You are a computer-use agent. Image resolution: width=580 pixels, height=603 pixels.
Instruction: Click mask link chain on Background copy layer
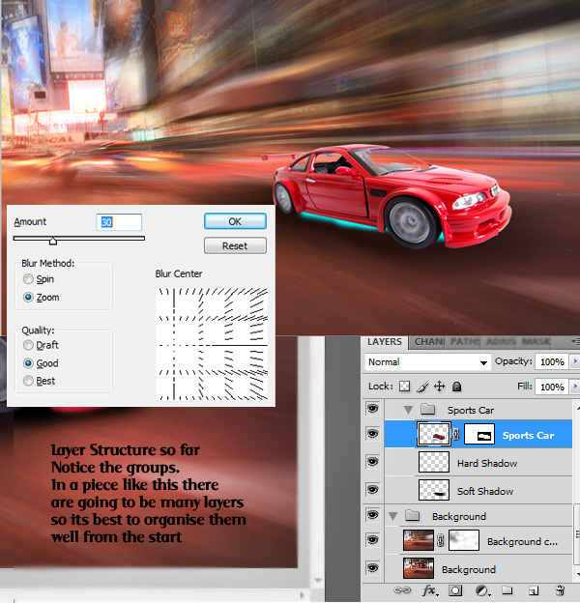pyautogui.click(x=441, y=540)
